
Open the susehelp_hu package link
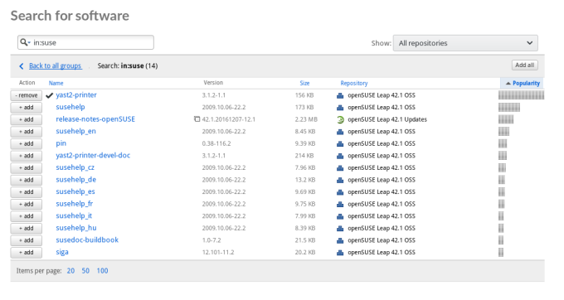coord(76,228)
